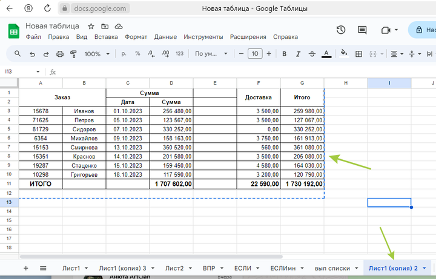
Task: Open the Расширения menu
Action: pos(248,37)
